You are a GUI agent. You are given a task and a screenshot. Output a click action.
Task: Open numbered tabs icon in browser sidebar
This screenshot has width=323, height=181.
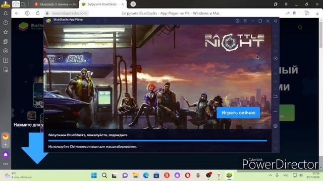6,60
